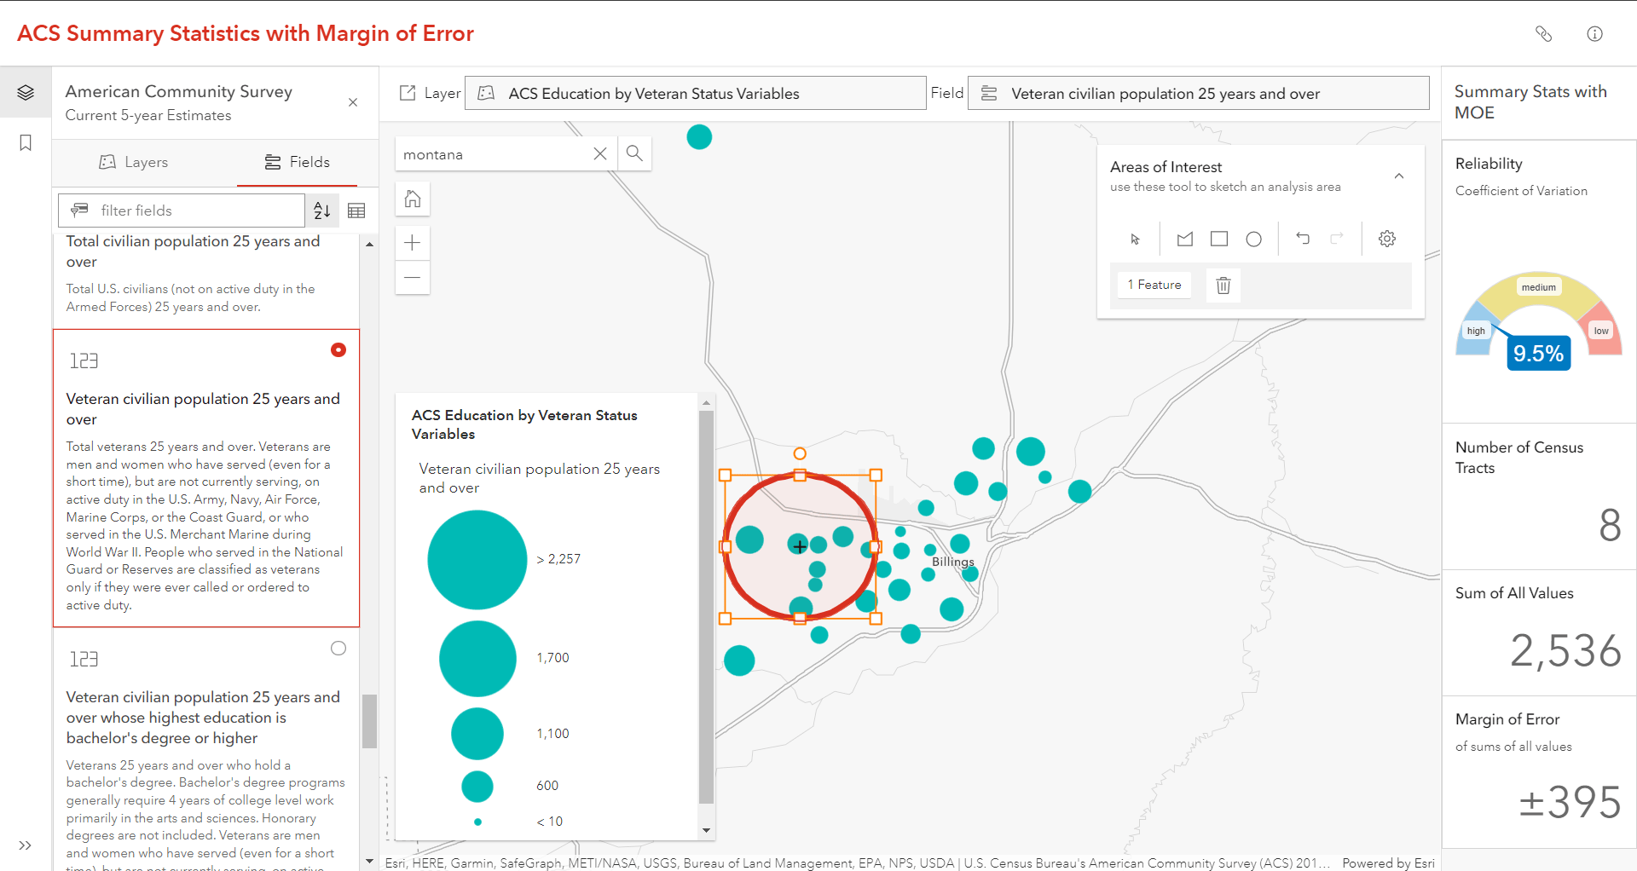
Task: Click the fields list scroll up arrow
Action: 369,245
